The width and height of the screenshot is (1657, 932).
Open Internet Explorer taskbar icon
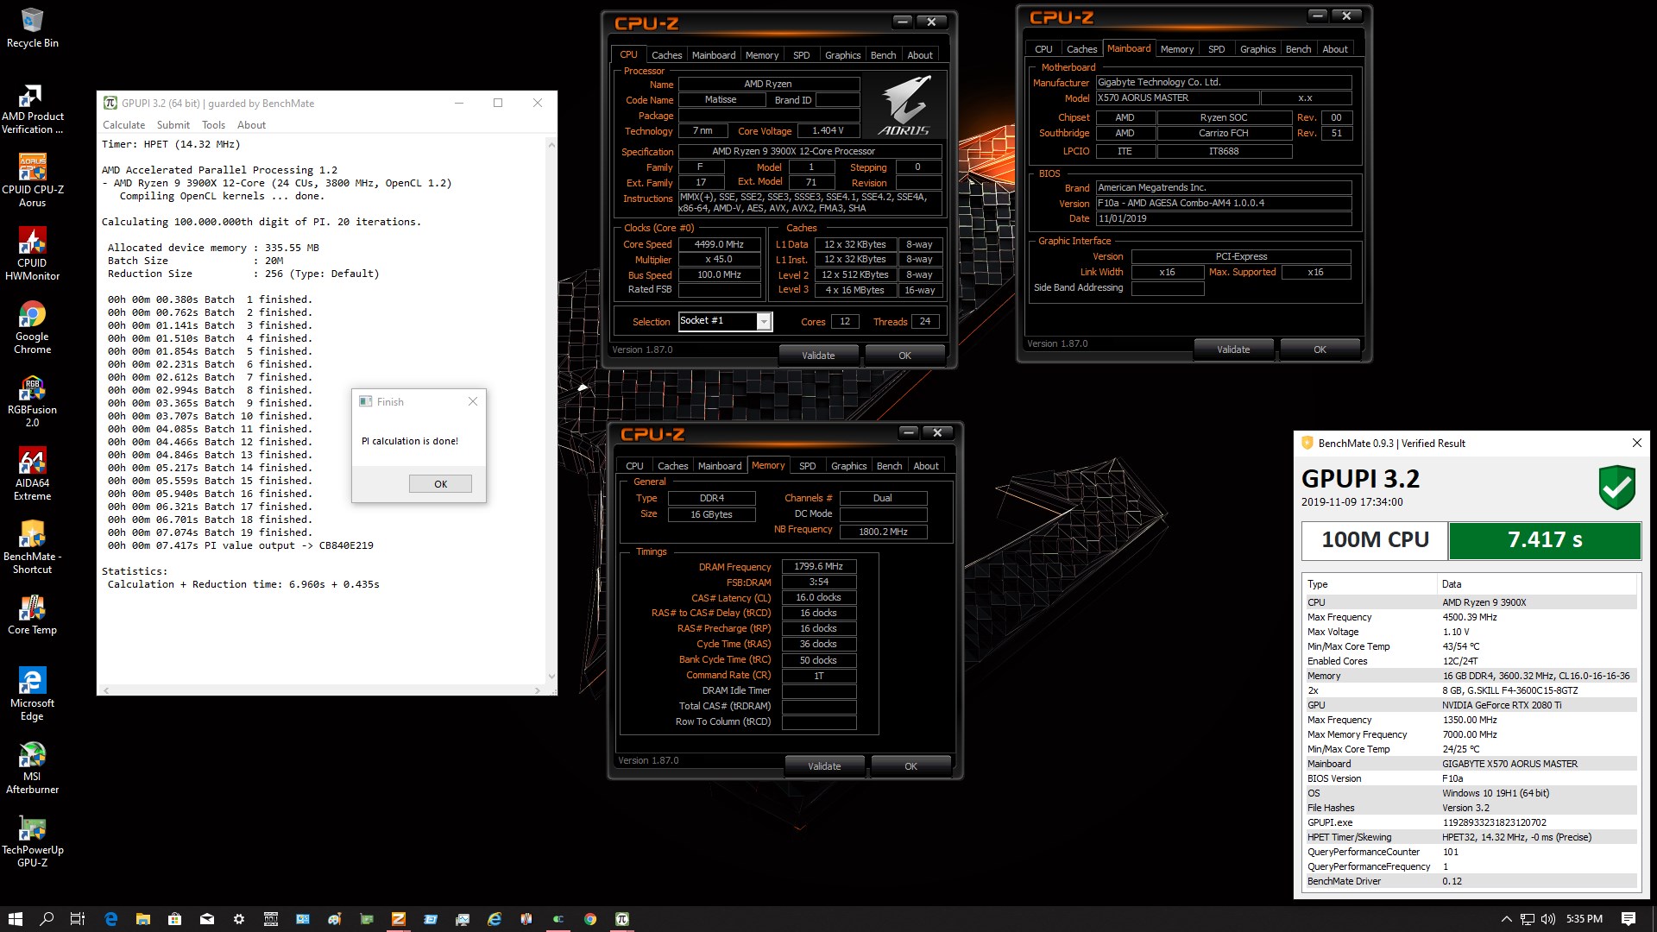(495, 919)
